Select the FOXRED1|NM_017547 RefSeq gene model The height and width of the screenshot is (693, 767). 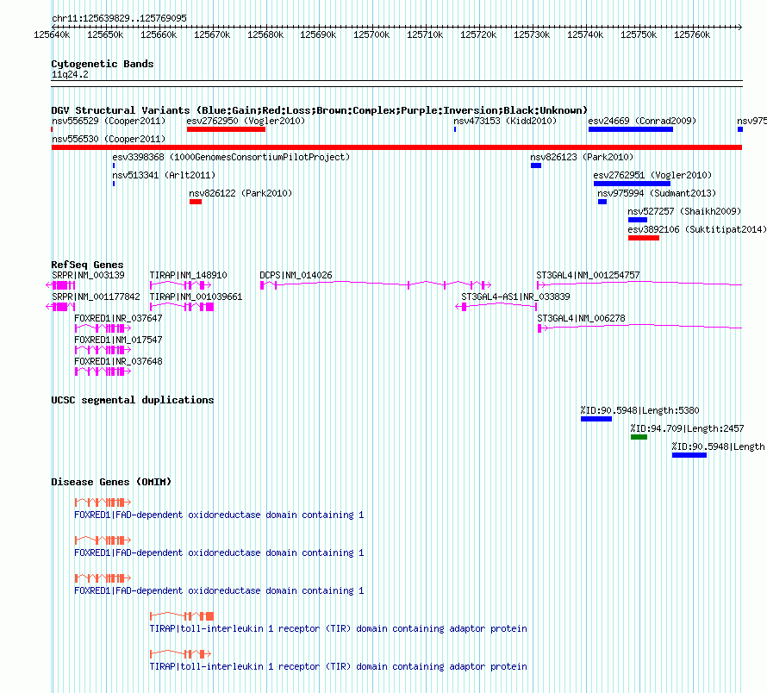click(103, 349)
